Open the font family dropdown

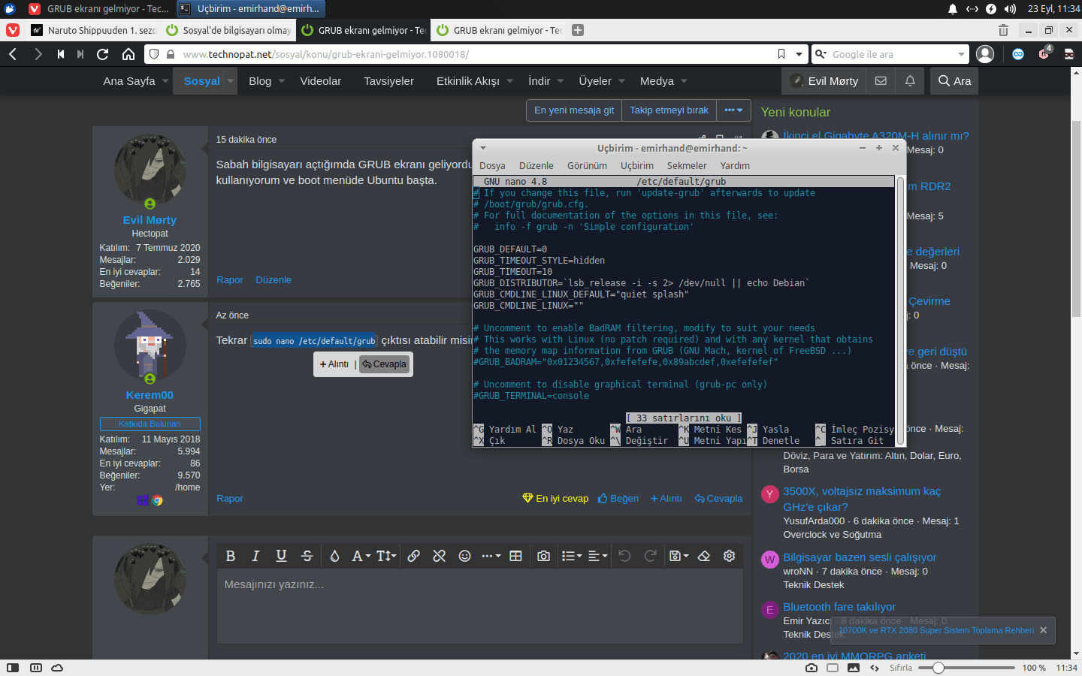[361, 556]
